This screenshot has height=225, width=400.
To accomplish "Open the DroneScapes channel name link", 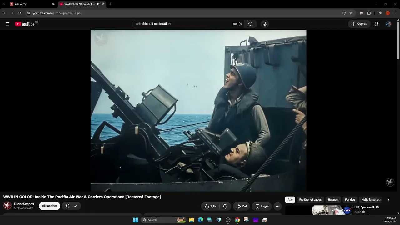I will 24,204.
